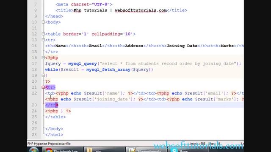Click the 'length : 686' status bar entry
The height and width of the screenshot is (152, 271).
pyautogui.click(x=197, y=144)
